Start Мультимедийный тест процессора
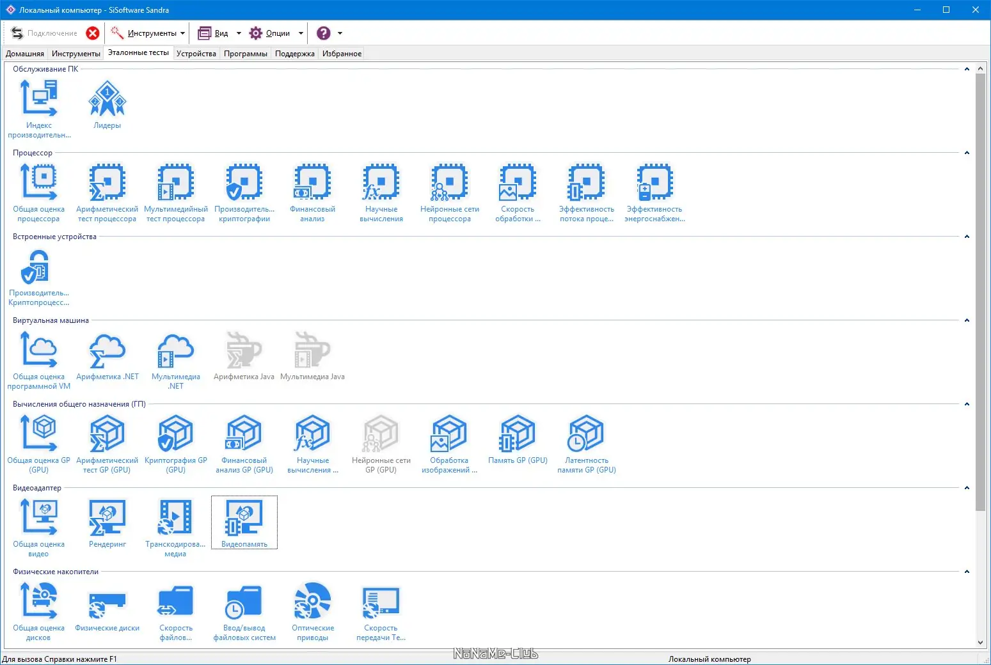 click(176, 192)
